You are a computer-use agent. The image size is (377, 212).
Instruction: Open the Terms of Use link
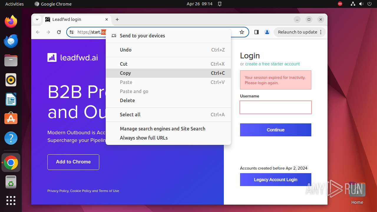109,191
